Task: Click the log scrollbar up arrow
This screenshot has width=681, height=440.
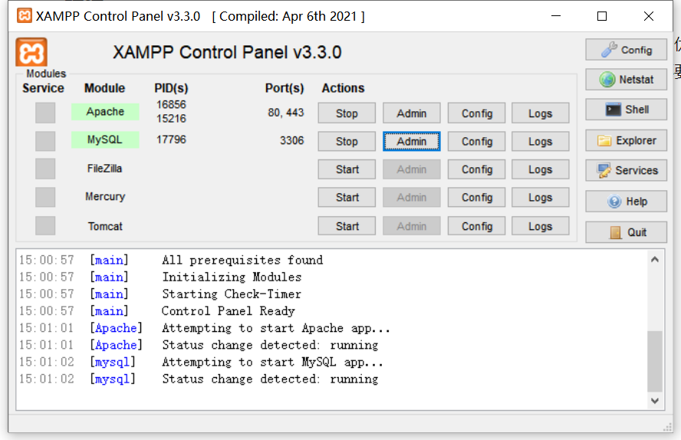Action: click(x=655, y=260)
